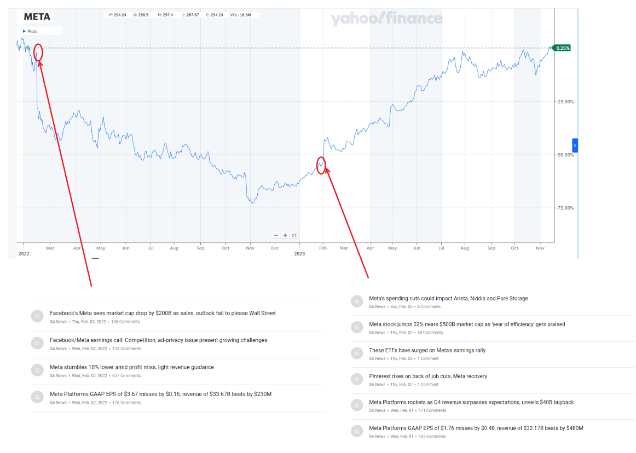Select the blue arrow tab on the right axis
This screenshot has height=453, width=636.
[x=575, y=145]
